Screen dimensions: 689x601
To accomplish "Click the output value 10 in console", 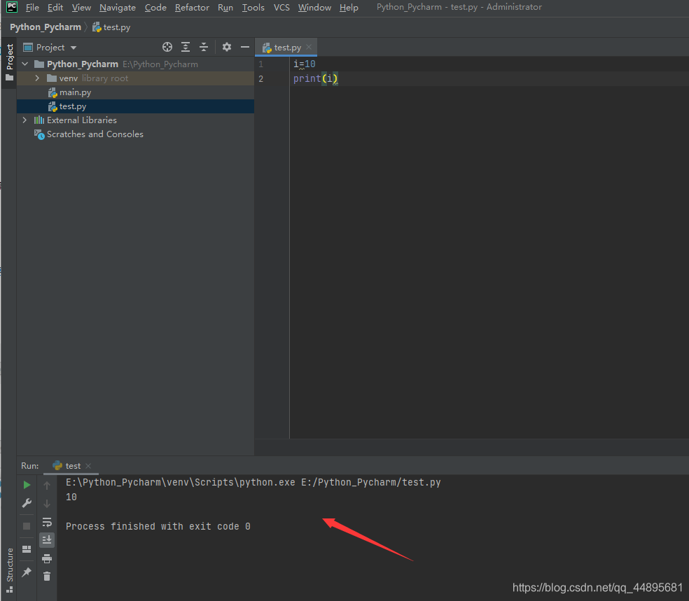I will point(71,497).
